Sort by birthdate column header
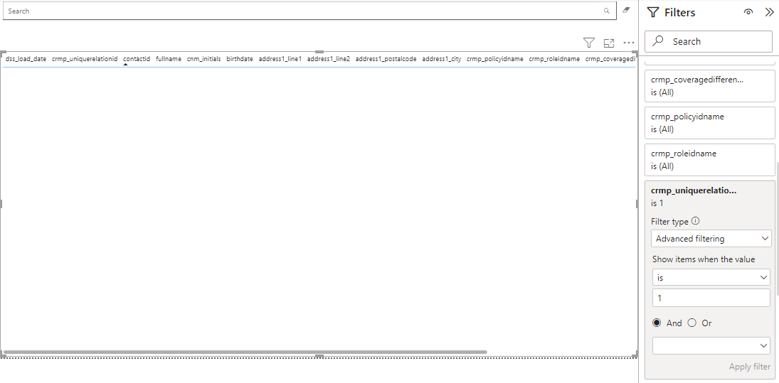The height and width of the screenshot is (383, 779). (240, 59)
